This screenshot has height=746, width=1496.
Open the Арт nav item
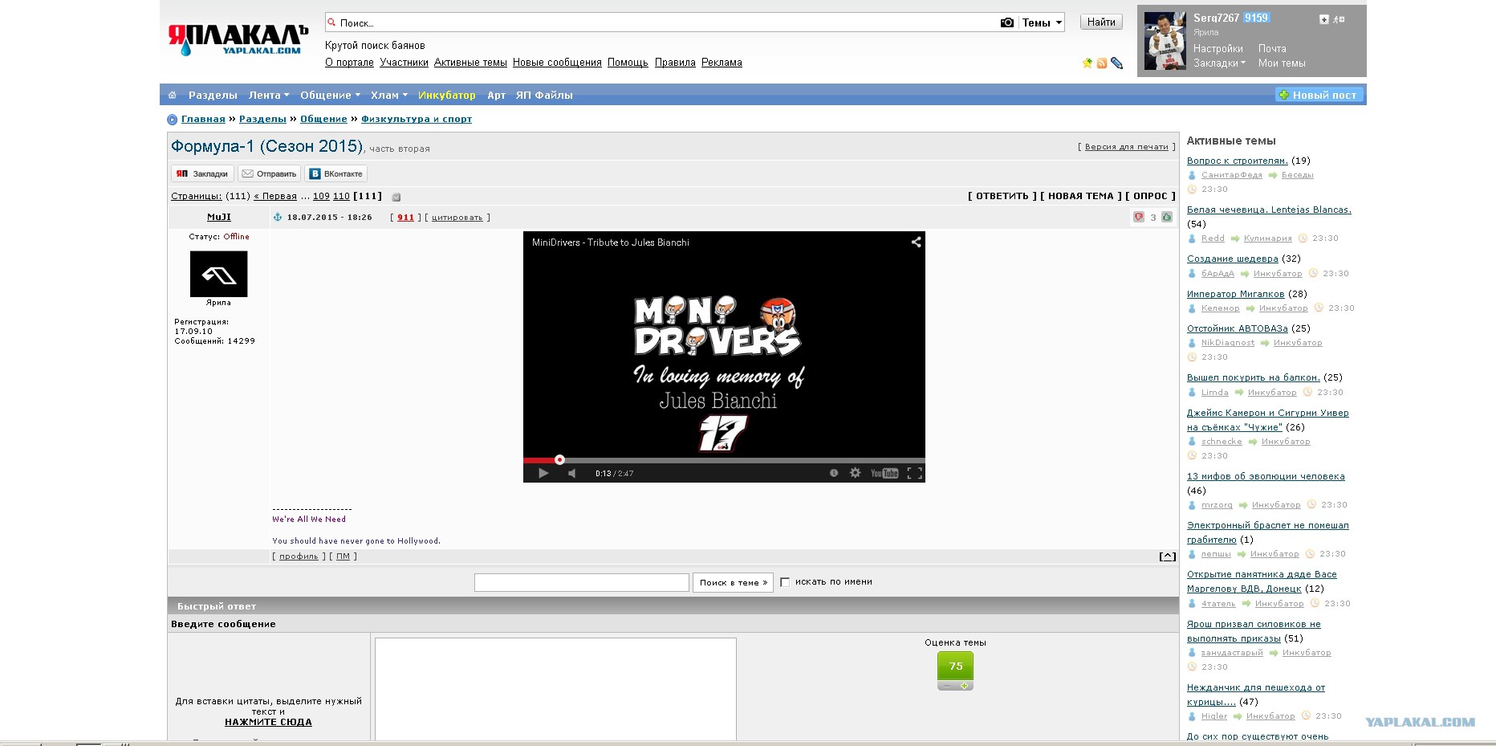496,95
